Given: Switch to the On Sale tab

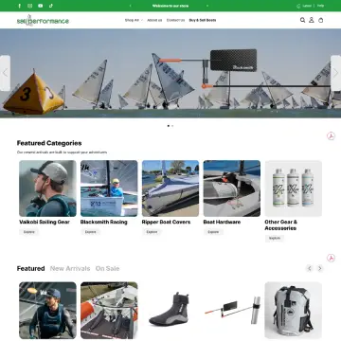Looking at the screenshot, I should click(x=107, y=269).
